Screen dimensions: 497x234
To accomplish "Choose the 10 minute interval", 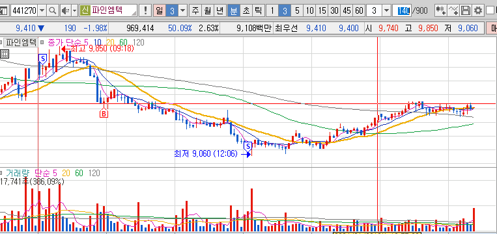I will [309, 11].
